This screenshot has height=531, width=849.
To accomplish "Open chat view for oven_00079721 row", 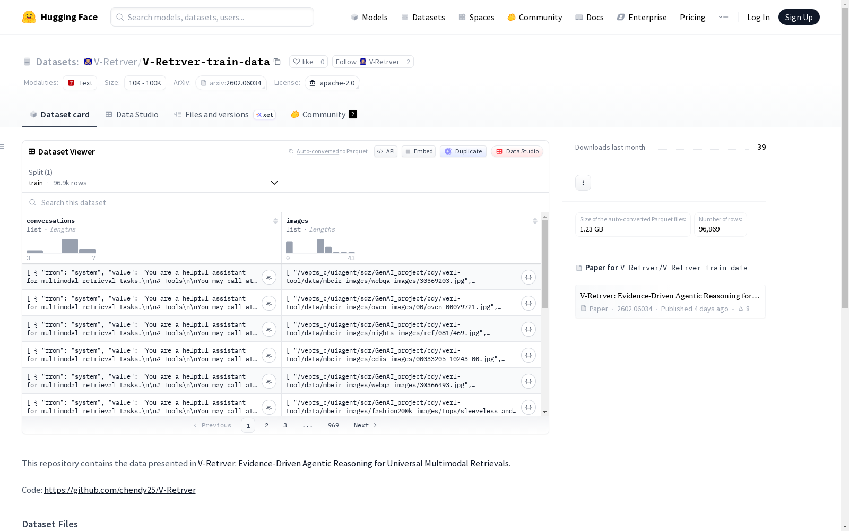I will click(x=269, y=303).
